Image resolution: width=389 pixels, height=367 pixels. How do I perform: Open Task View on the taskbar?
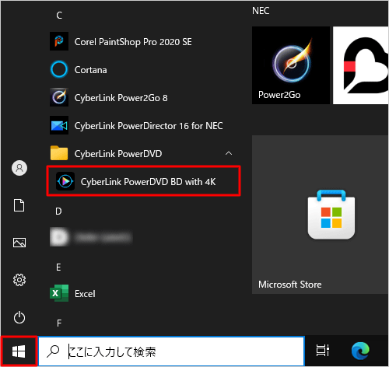click(323, 351)
